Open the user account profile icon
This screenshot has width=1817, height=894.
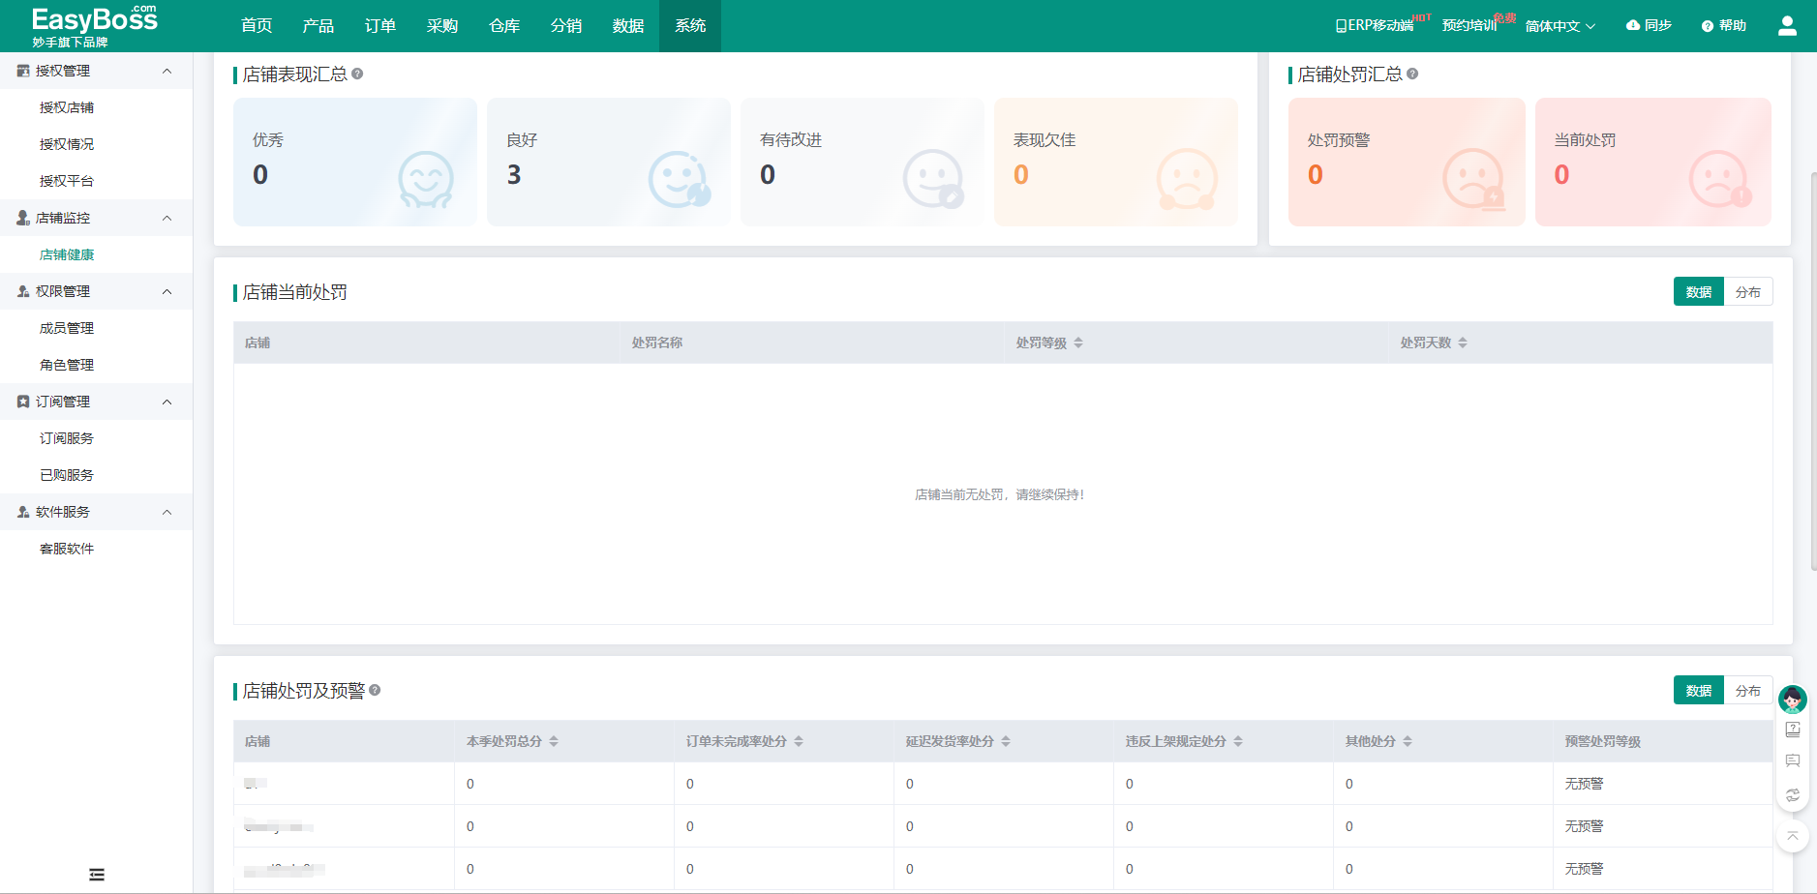click(1787, 26)
